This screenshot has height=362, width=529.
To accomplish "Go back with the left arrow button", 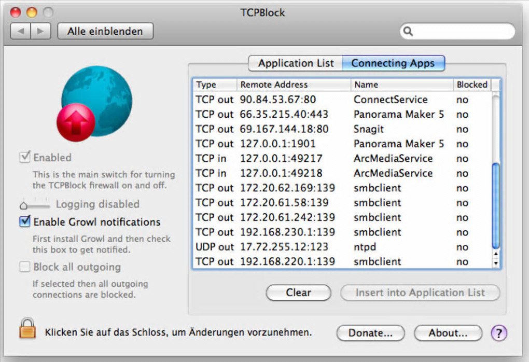I will 21,31.
